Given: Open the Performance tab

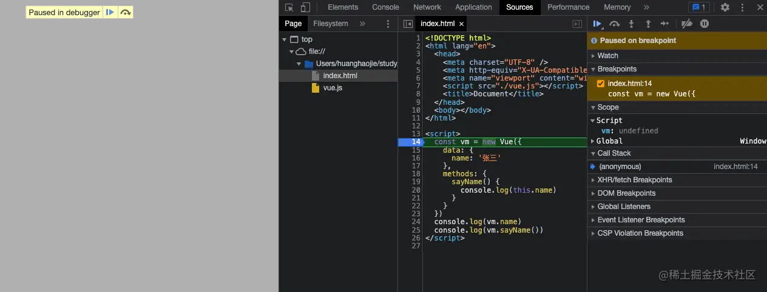Looking at the screenshot, I should tap(568, 7).
